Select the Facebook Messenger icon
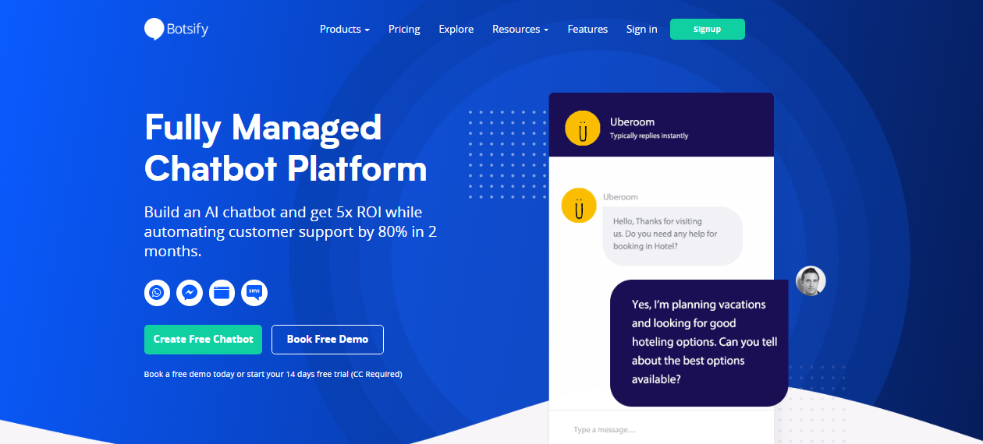 190,293
